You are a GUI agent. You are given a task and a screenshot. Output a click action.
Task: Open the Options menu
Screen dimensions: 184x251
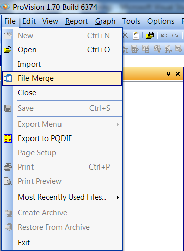(x=161, y=21)
